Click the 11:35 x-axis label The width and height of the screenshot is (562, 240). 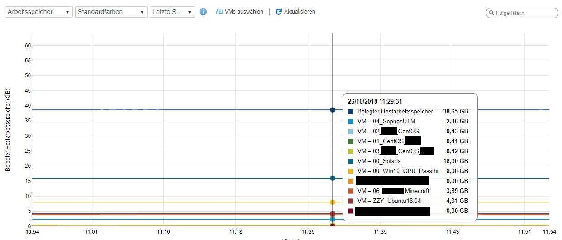[380, 231]
